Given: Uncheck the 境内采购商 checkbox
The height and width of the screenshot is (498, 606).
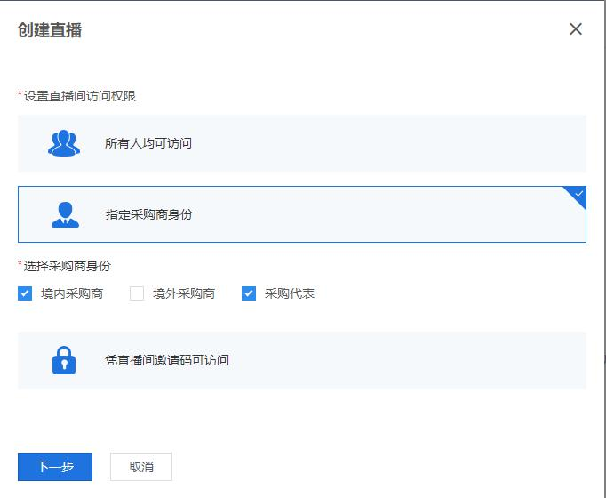Looking at the screenshot, I should click(x=25, y=293).
